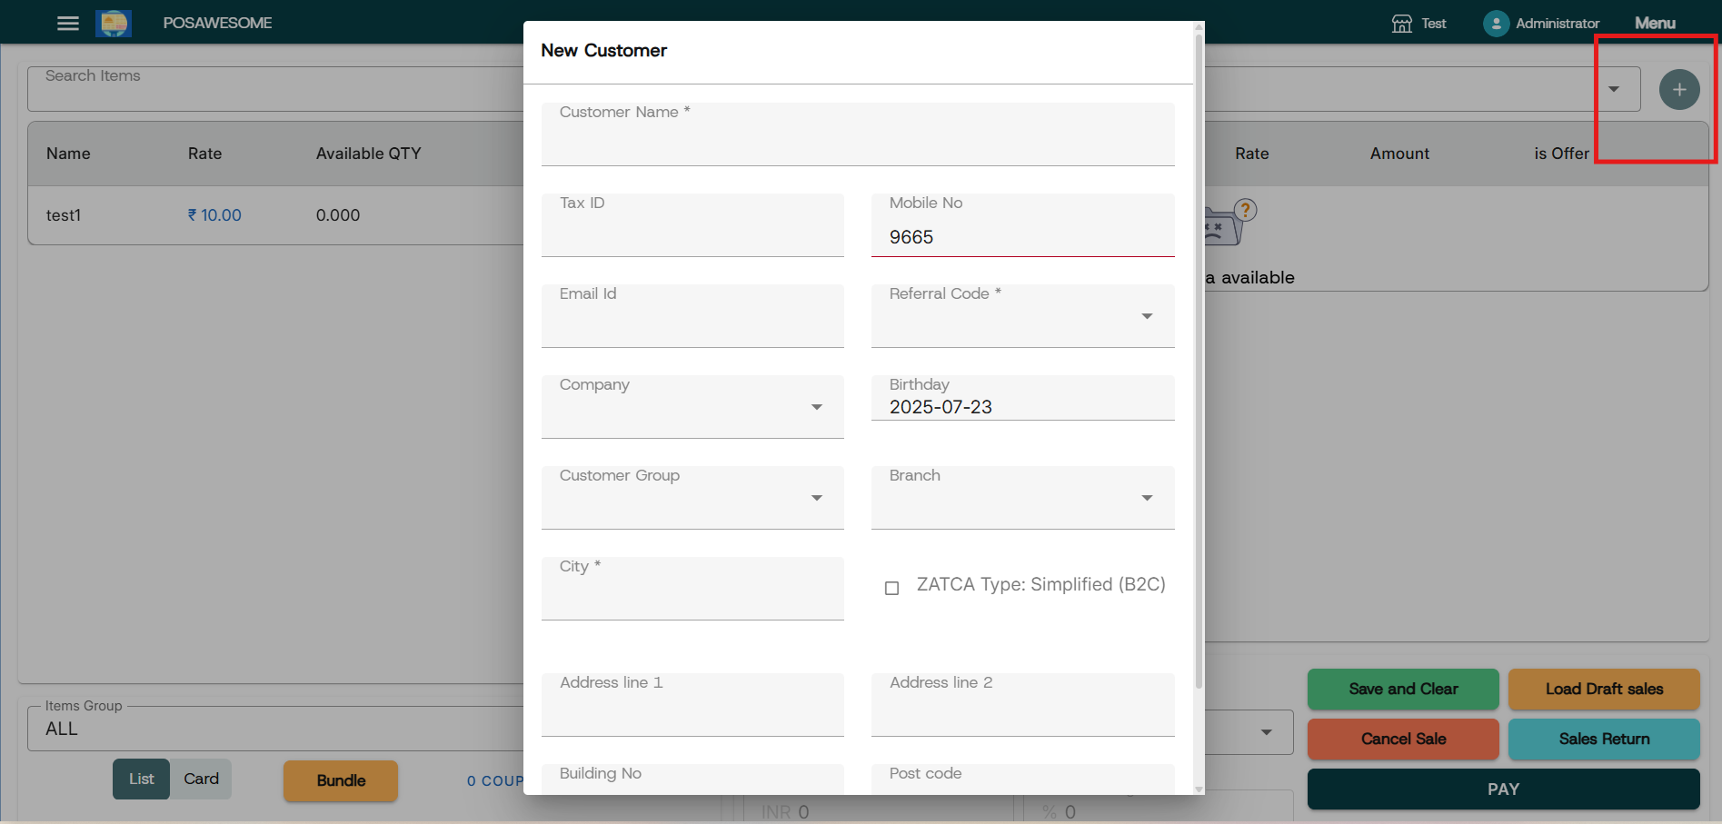Open the Birthday date field

pos(1022,397)
